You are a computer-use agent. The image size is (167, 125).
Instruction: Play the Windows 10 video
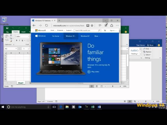[93, 72]
